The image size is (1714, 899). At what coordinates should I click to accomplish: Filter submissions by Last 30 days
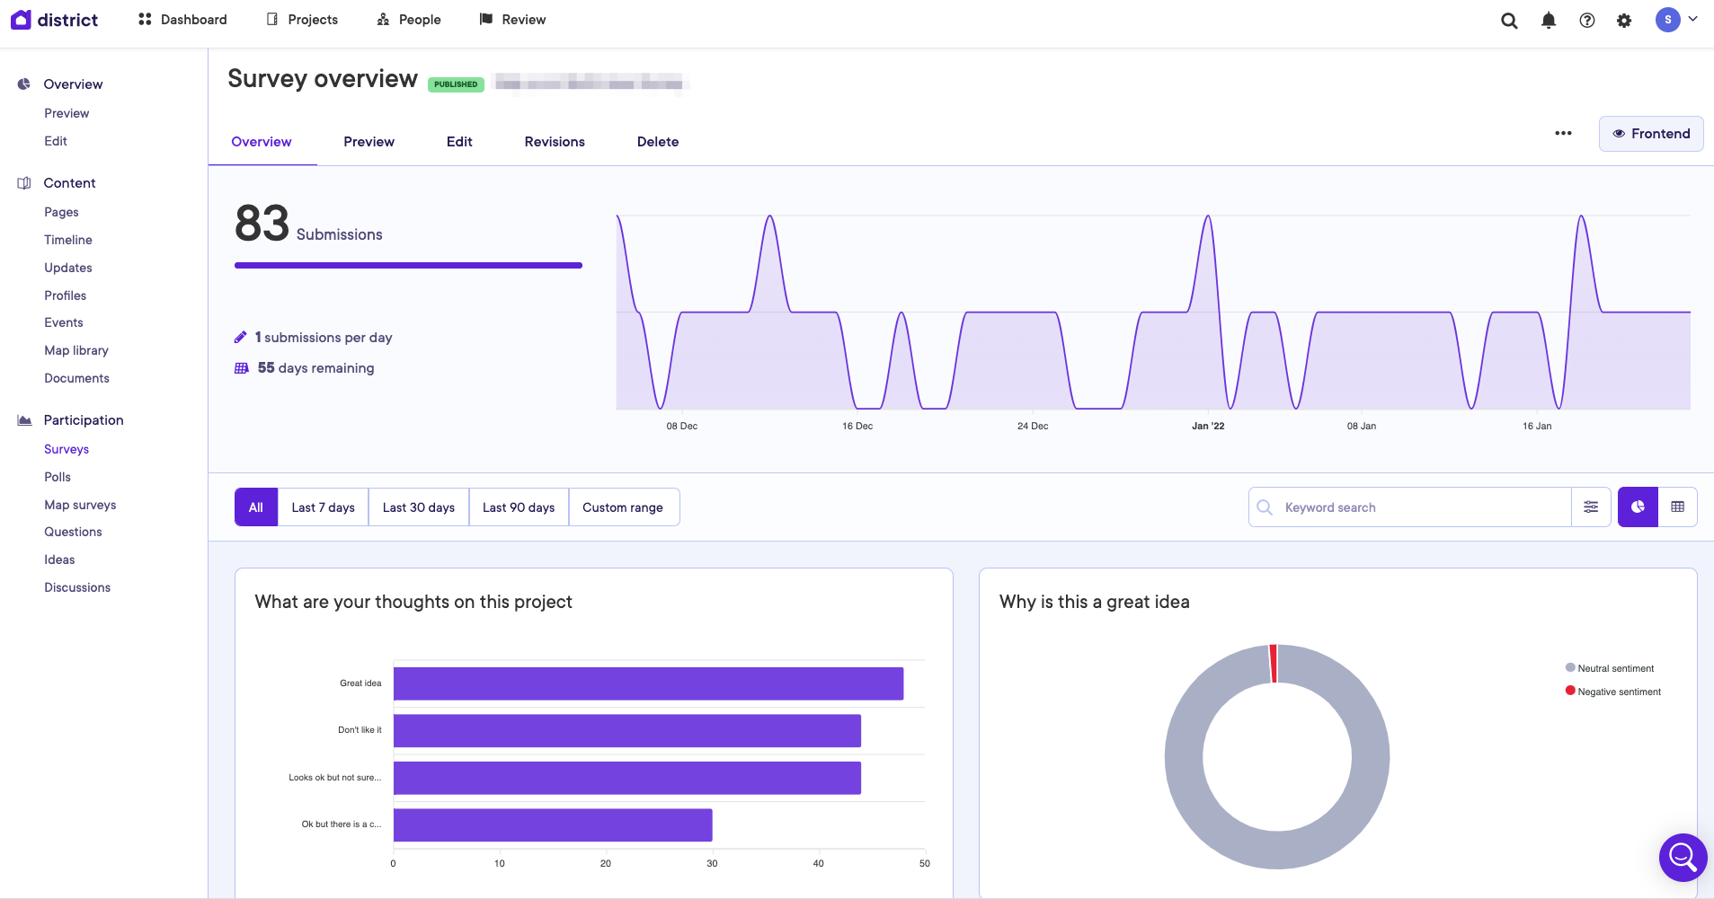click(x=419, y=507)
